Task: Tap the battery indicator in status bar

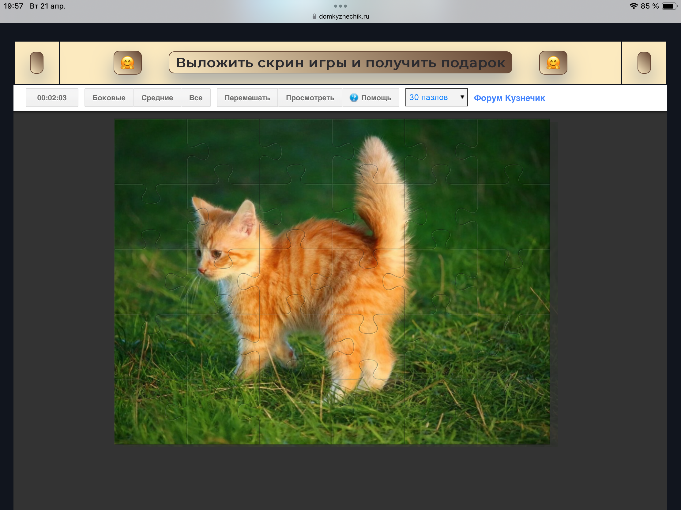Action: (668, 6)
